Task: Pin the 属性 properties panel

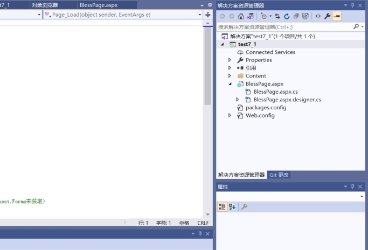Action: (x=352, y=186)
